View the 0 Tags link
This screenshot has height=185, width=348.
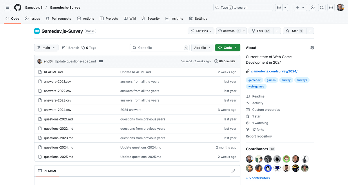coord(89,48)
